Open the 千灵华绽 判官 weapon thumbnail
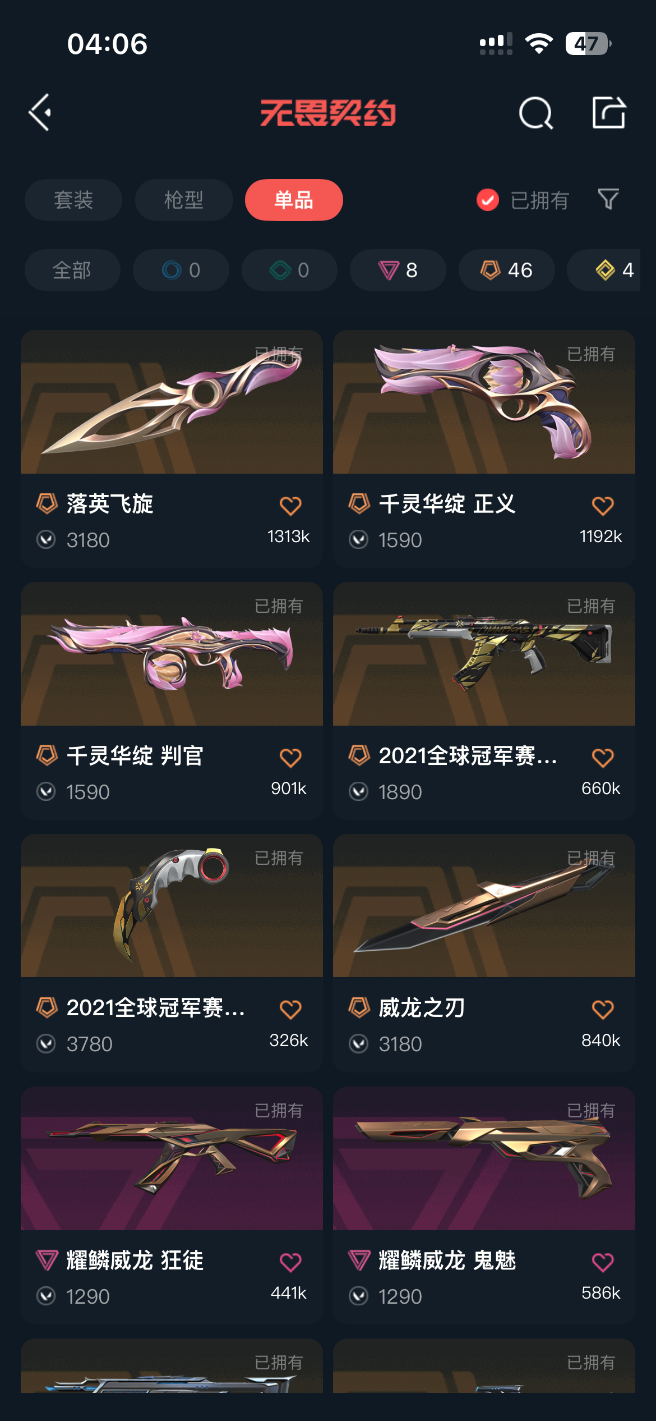This screenshot has height=1421, width=656. click(x=172, y=654)
